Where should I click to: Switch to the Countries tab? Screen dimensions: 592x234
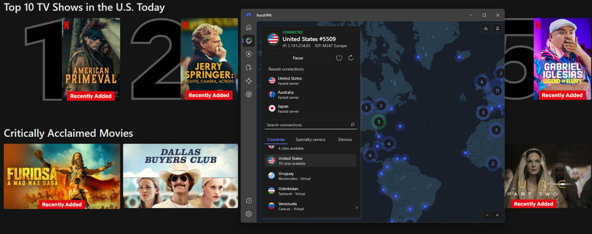(x=276, y=140)
